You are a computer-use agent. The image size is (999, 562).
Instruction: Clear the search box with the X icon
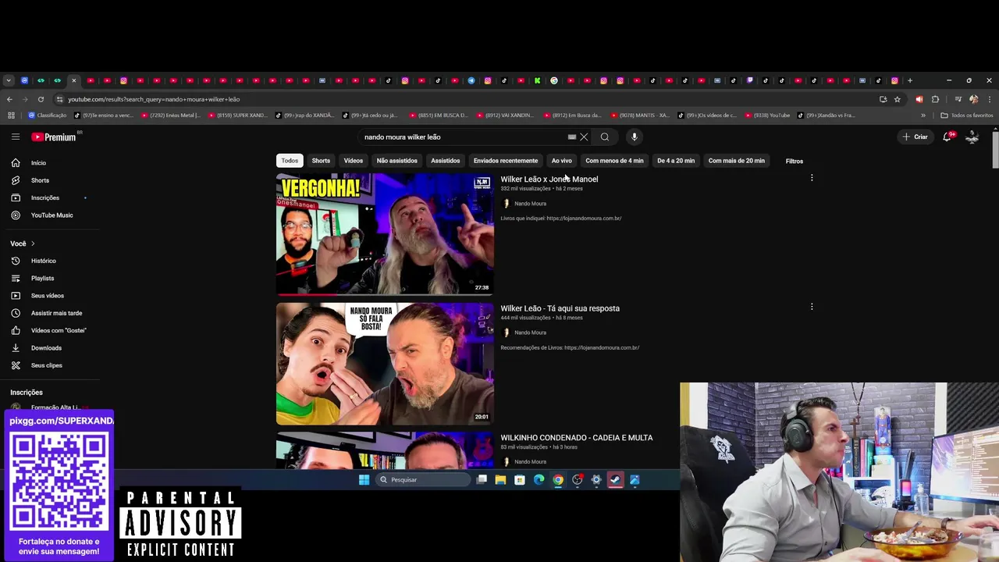(584, 137)
